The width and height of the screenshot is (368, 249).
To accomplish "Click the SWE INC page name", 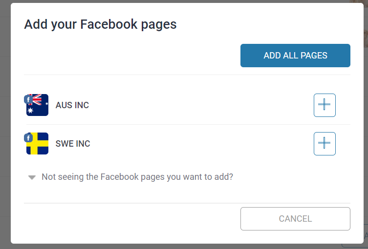I will 73,144.
